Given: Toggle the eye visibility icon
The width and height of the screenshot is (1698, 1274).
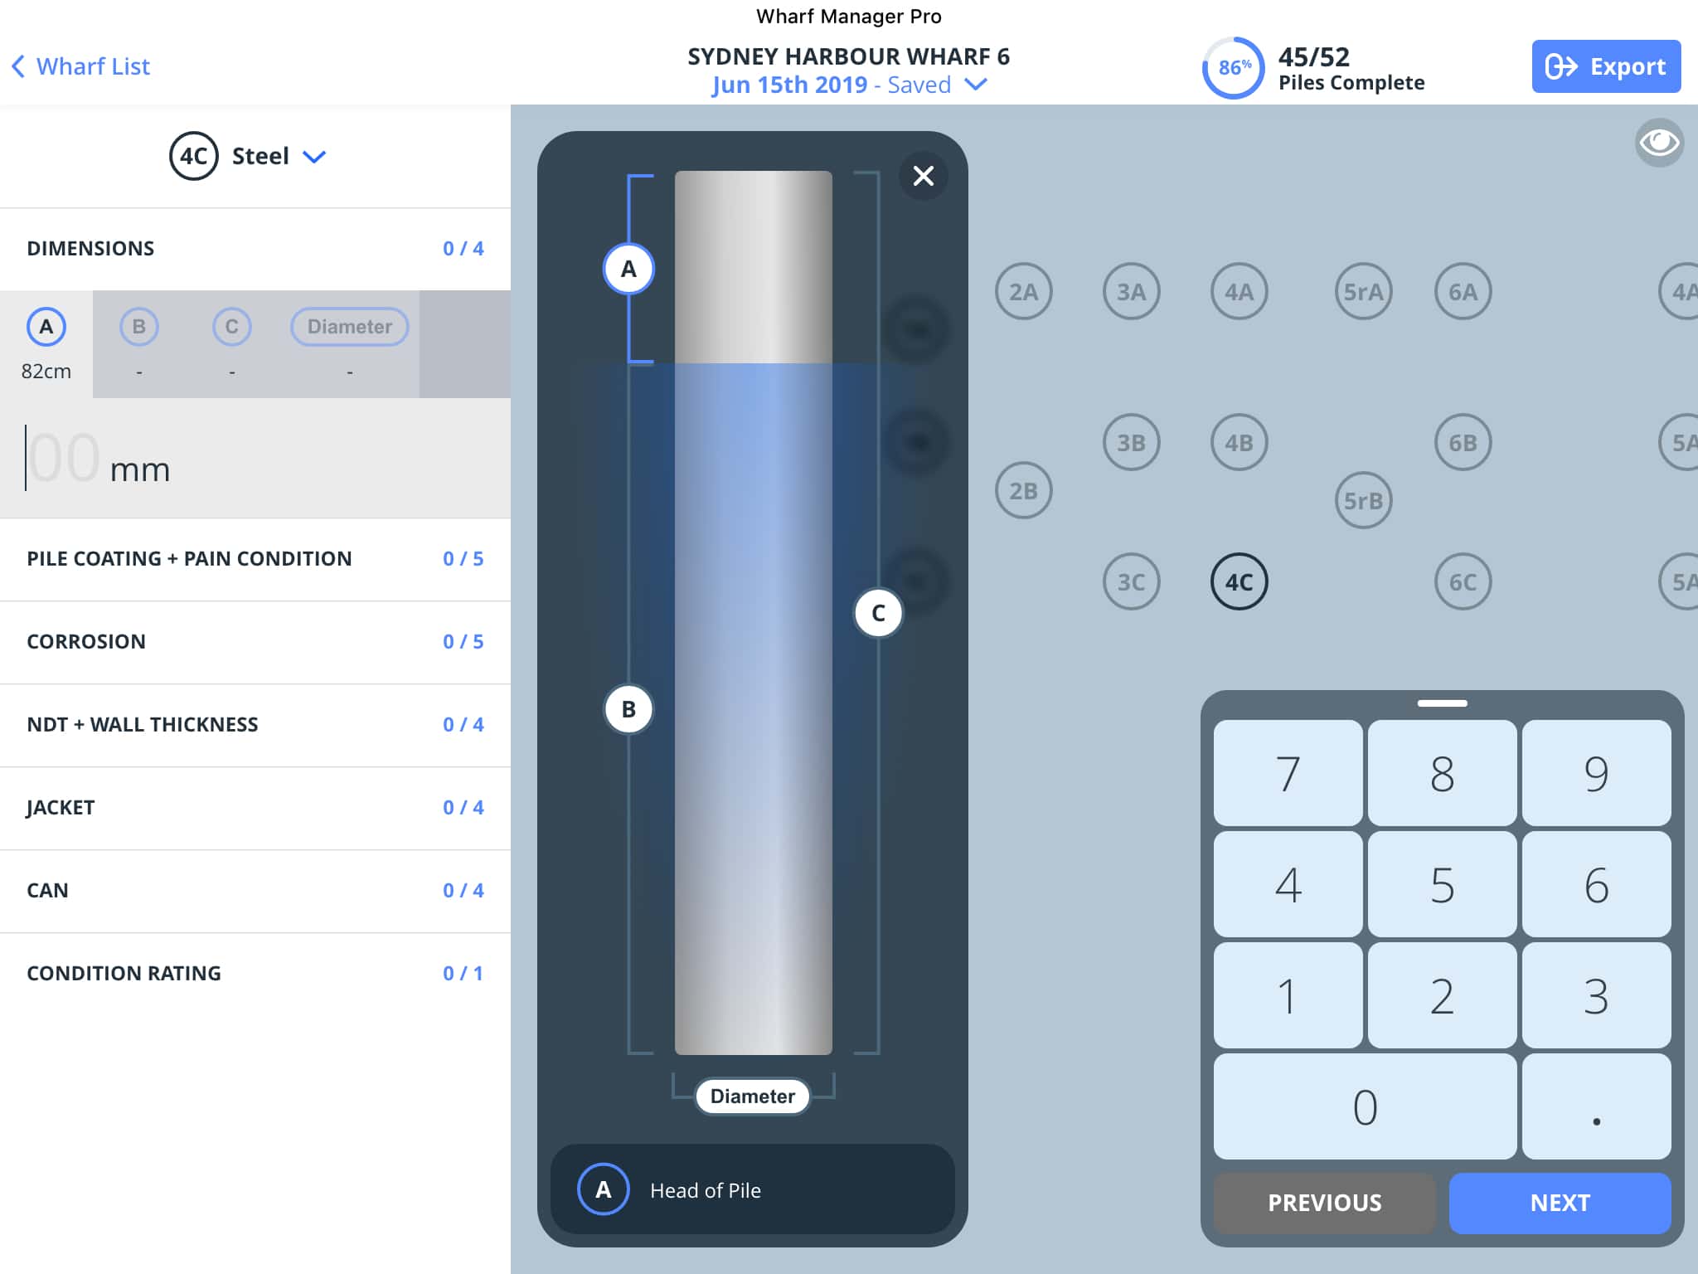Looking at the screenshot, I should (x=1659, y=143).
